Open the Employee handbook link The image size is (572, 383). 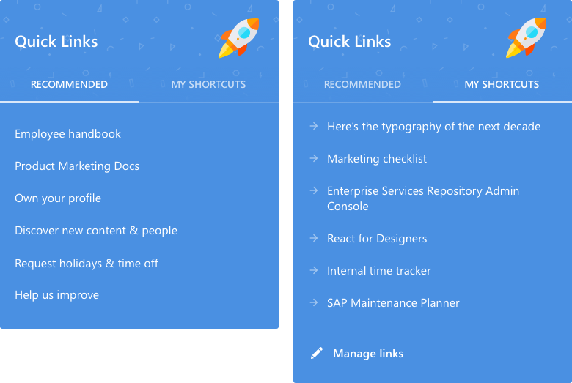[68, 134]
